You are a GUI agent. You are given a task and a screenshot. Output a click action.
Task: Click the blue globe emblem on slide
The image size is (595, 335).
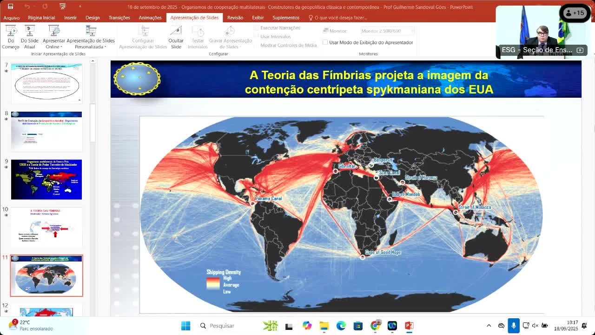137,79
